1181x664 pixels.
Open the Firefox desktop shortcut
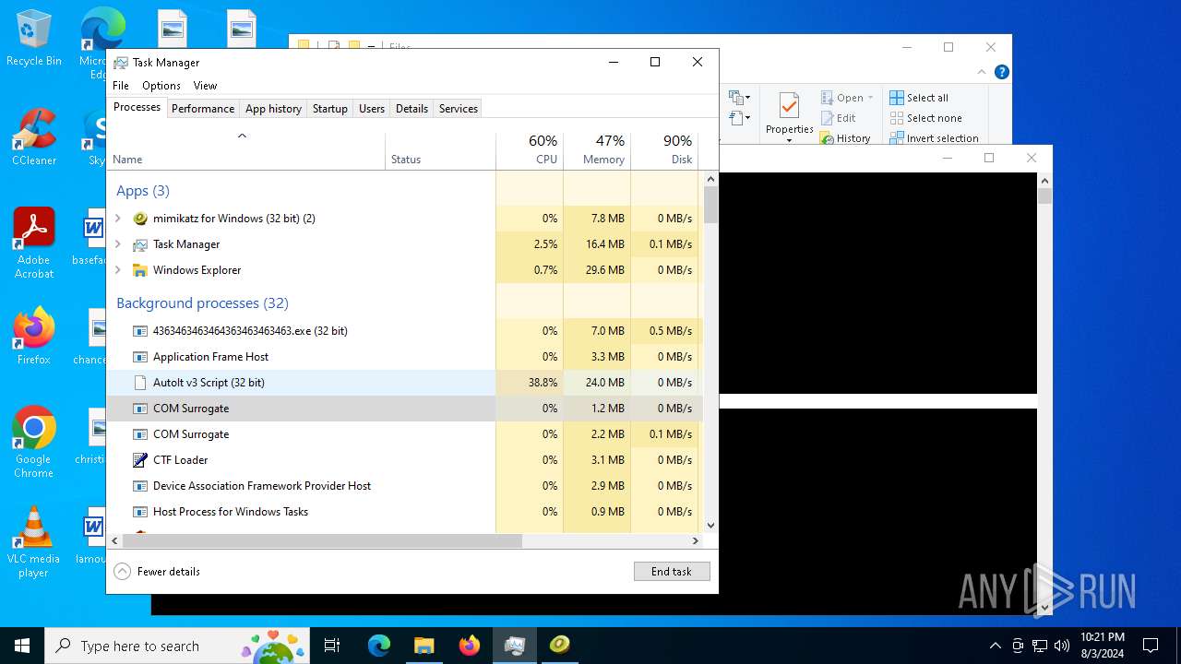pyautogui.click(x=34, y=337)
